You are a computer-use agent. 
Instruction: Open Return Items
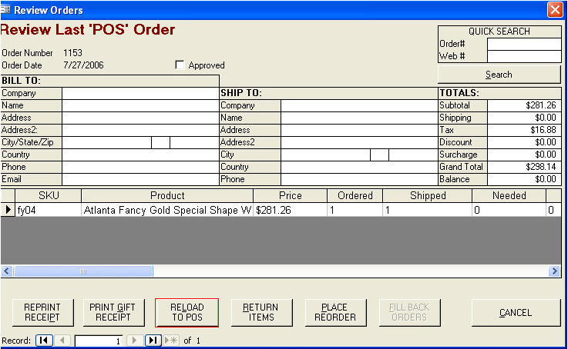[x=261, y=312]
